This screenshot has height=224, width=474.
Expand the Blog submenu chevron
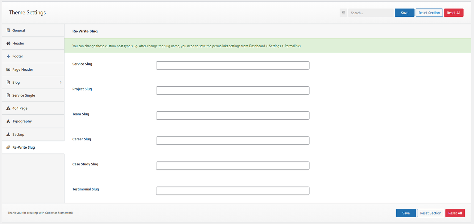(x=60, y=83)
